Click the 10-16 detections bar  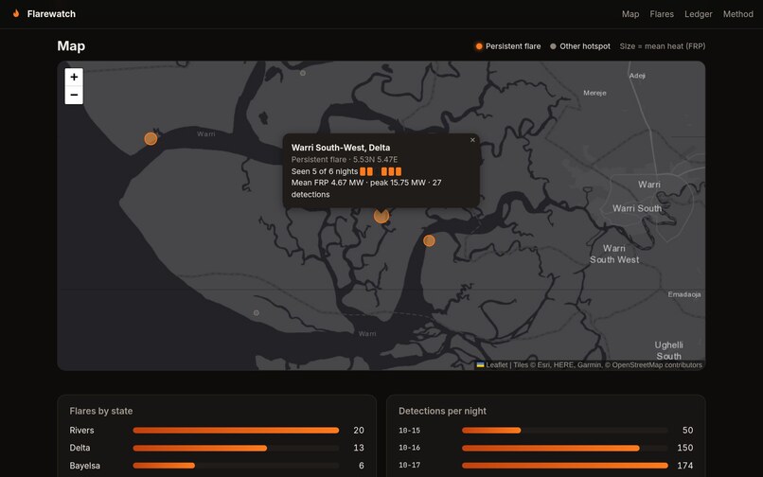pos(565,448)
